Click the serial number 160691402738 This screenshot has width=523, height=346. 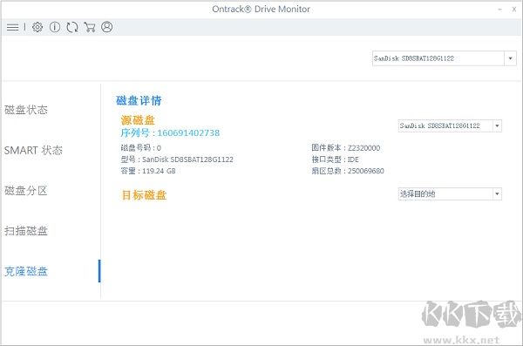click(x=188, y=132)
